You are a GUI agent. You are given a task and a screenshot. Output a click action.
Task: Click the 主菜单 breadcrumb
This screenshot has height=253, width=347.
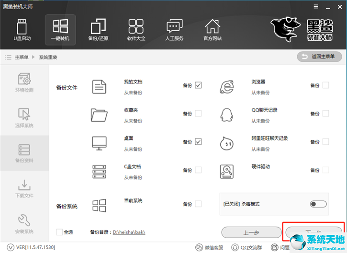pos(22,57)
